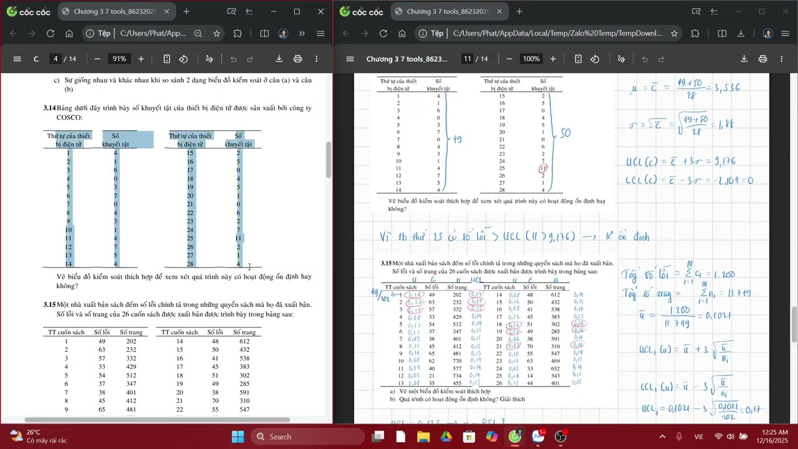Reload page in right browser window
798x449 pixels.
click(x=383, y=34)
